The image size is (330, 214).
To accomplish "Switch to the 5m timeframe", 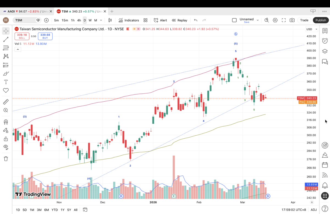I will coord(56,20).
